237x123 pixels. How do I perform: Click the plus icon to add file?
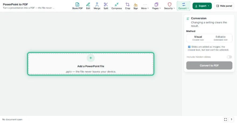91,58
